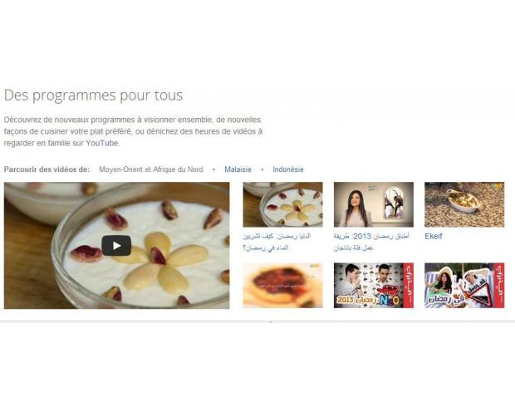515x407 pixels.
Task: Switch to Indonésie videos
Action: point(288,169)
